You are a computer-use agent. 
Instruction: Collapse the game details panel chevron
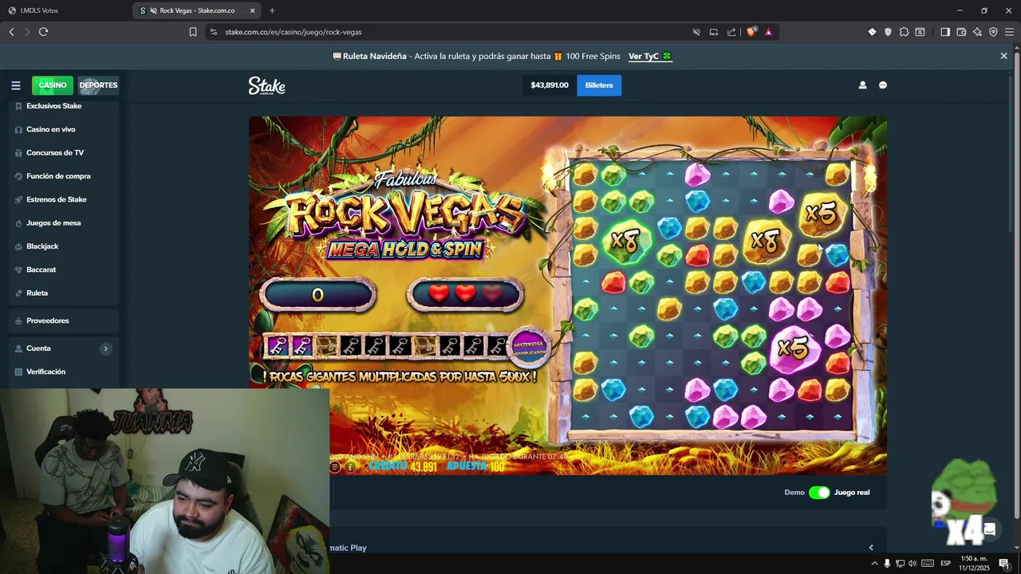pos(871,548)
